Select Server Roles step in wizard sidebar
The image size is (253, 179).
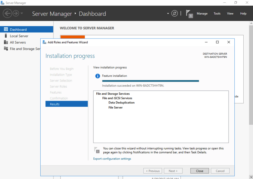tap(58, 87)
